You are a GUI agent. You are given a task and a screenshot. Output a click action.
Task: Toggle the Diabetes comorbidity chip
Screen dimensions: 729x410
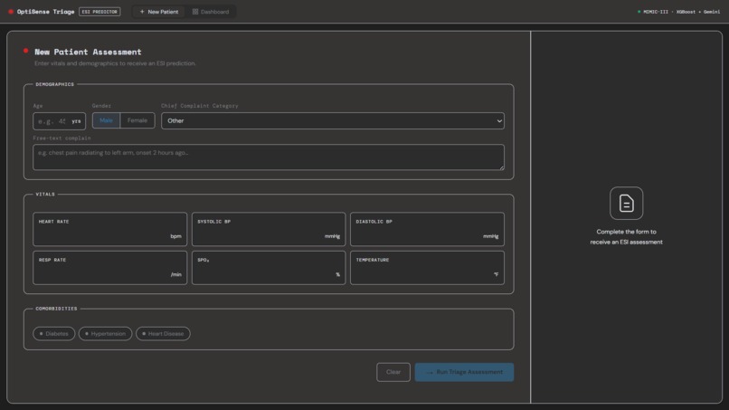click(x=54, y=334)
